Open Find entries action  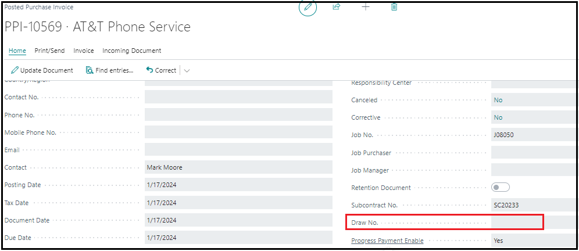point(109,70)
